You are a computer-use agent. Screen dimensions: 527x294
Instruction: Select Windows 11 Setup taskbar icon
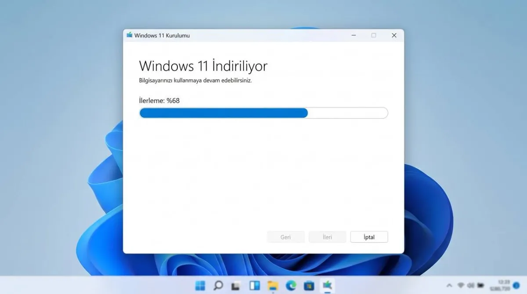[x=327, y=286]
